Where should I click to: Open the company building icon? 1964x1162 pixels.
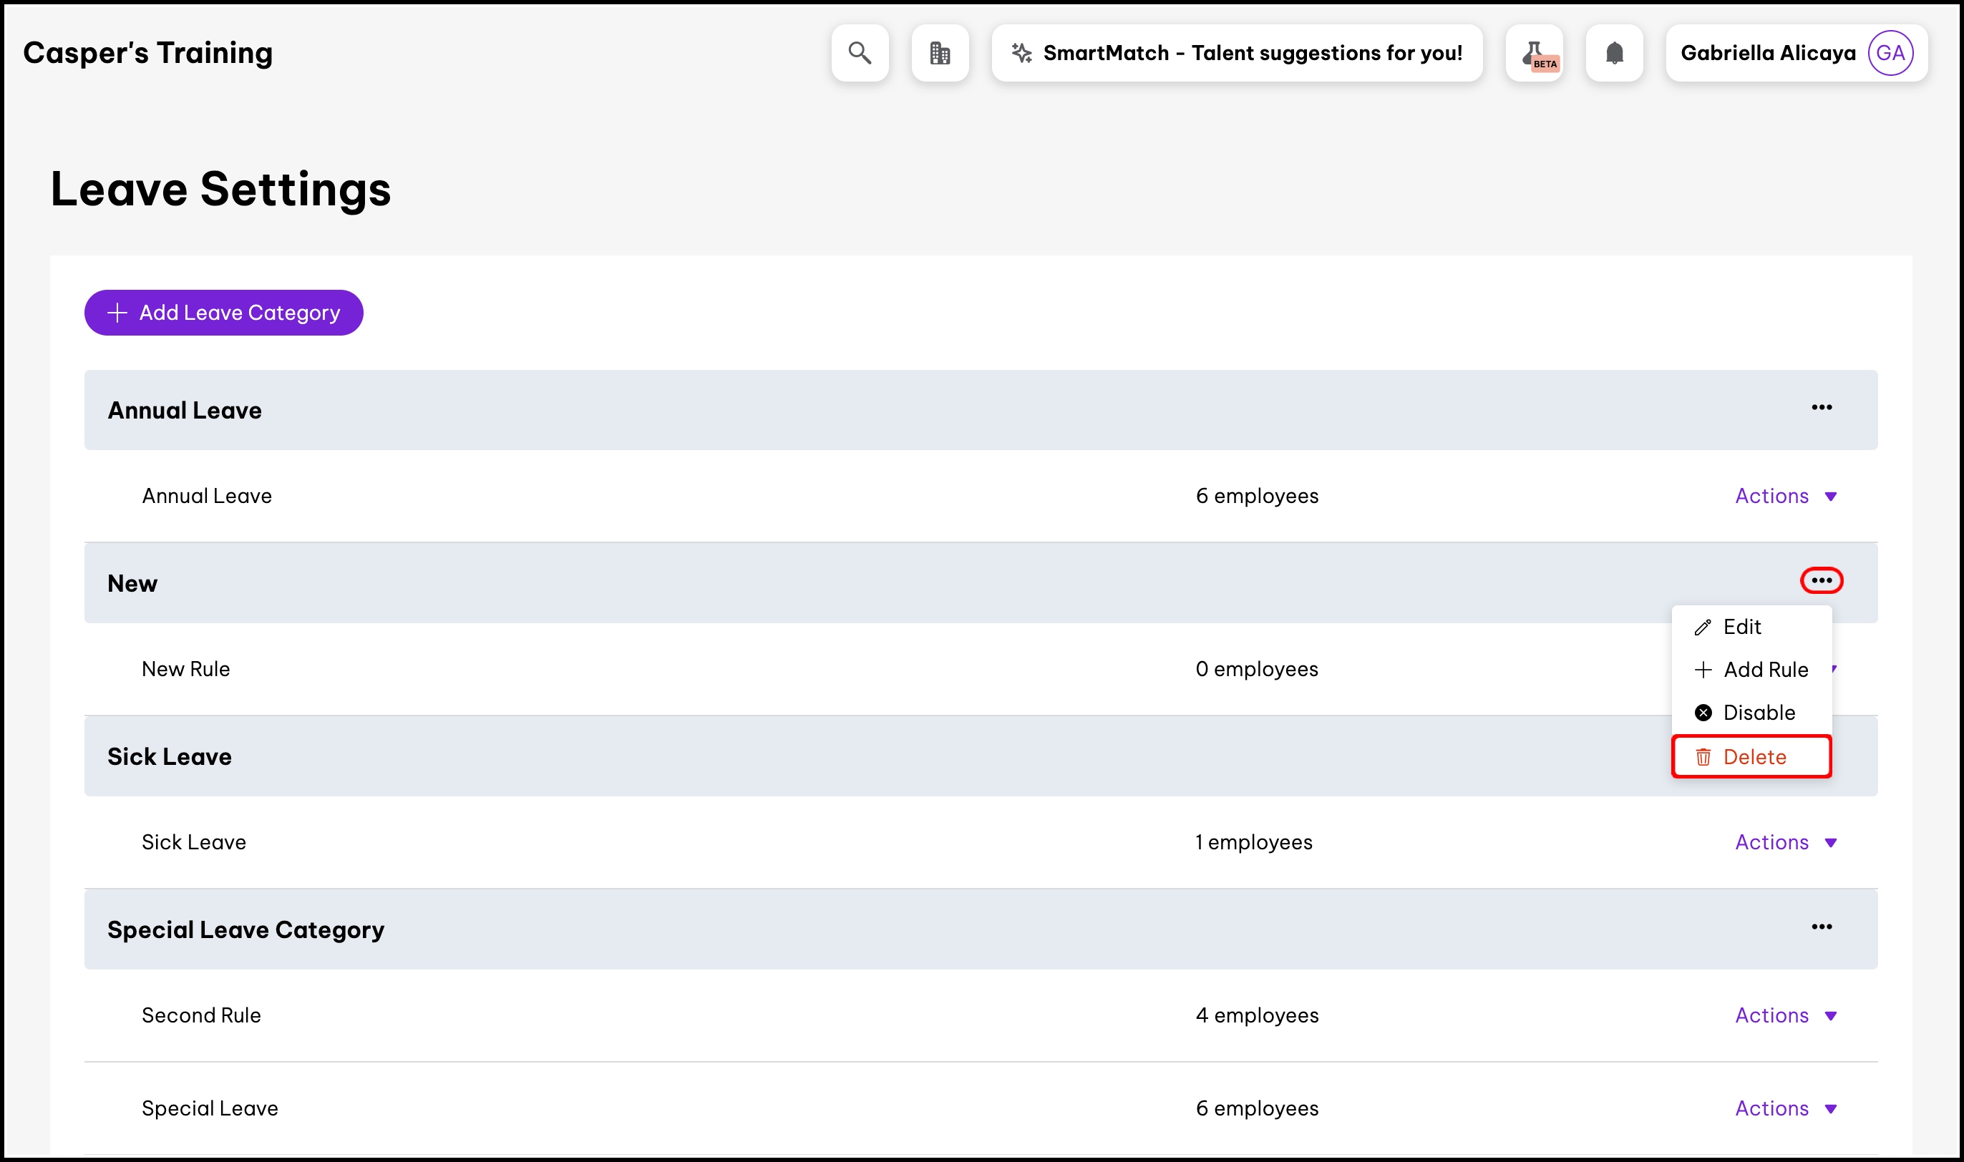point(940,52)
